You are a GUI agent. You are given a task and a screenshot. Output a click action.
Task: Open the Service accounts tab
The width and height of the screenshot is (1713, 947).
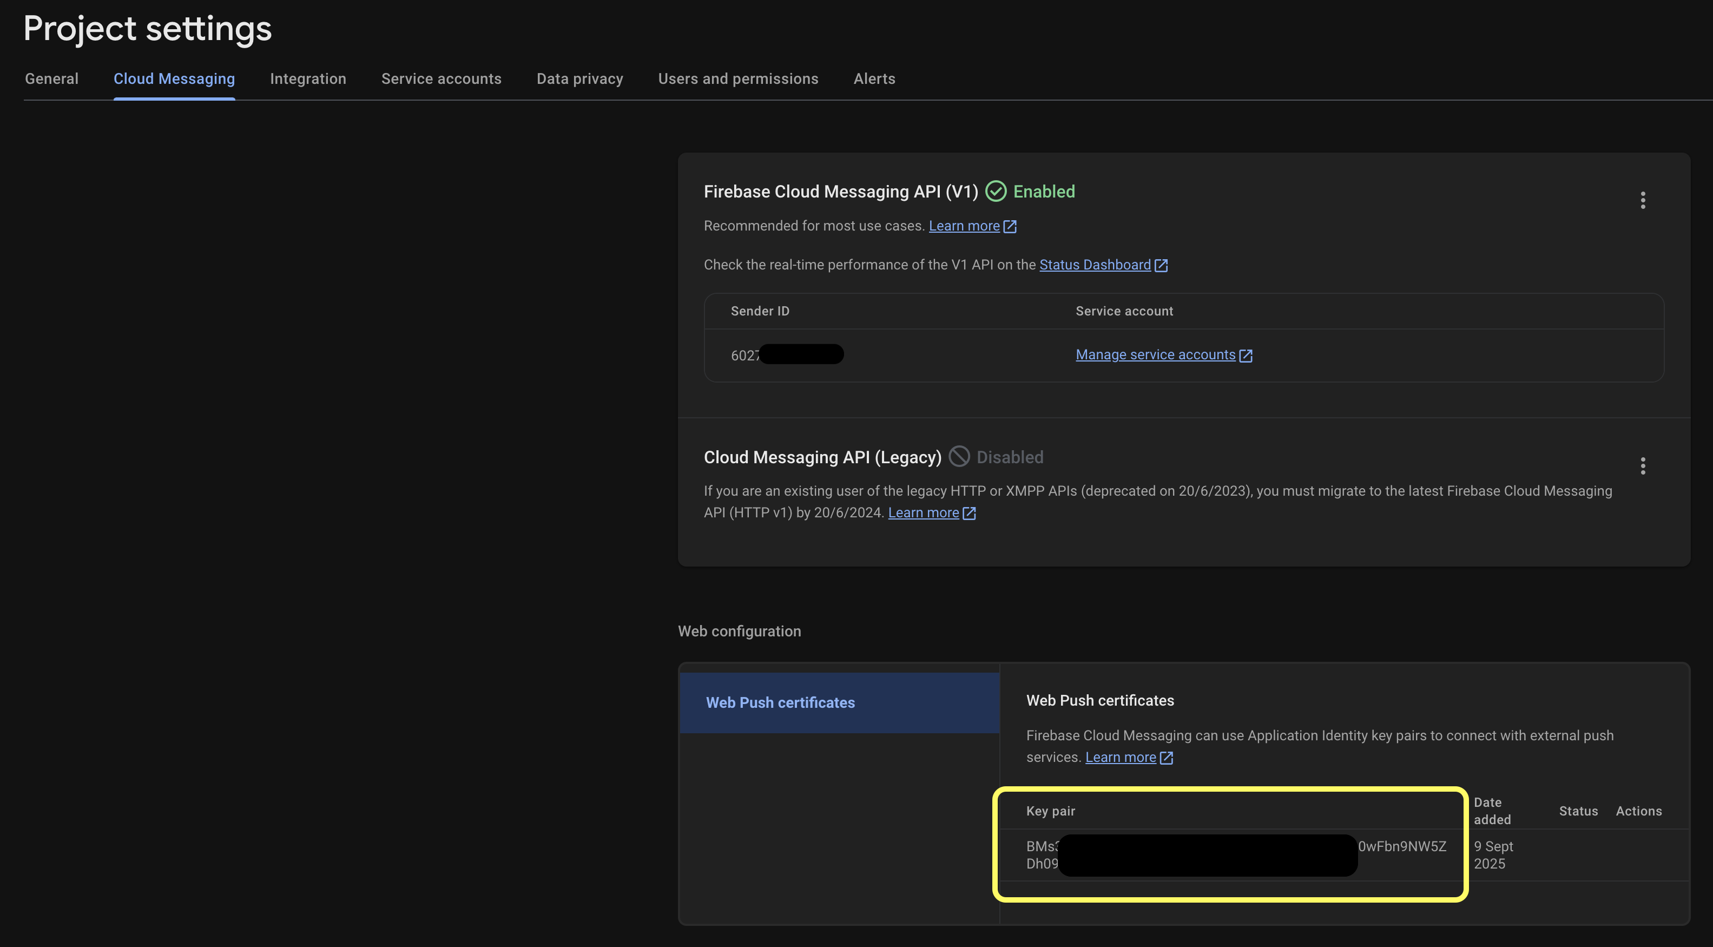pyautogui.click(x=442, y=78)
